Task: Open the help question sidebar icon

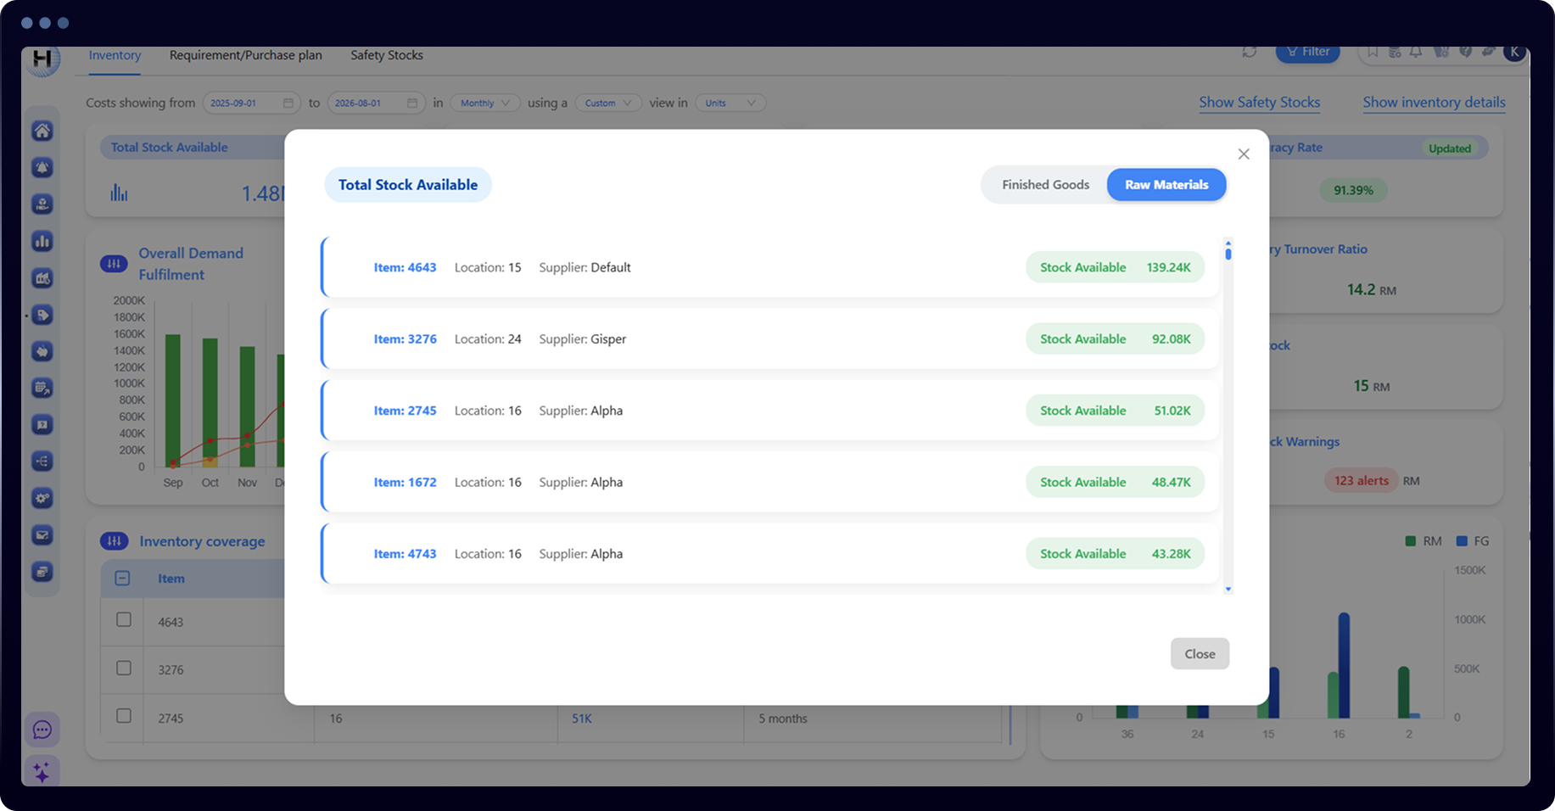Action: click(42, 424)
